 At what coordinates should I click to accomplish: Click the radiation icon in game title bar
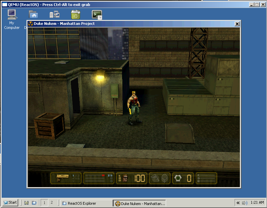(30, 24)
